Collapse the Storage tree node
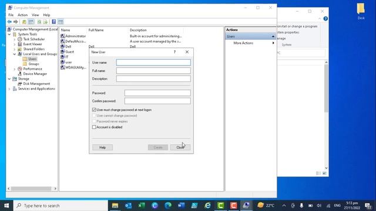Viewport: 376px width, 211px height. (x=9, y=79)
